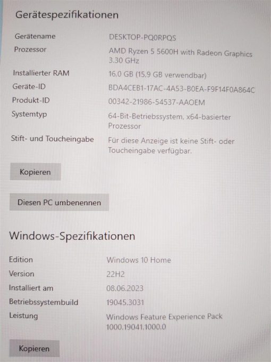The width and height of the screenshot is (271, 362).
Task: Click the version value 22H2
Action: click(x=115, y=274)
